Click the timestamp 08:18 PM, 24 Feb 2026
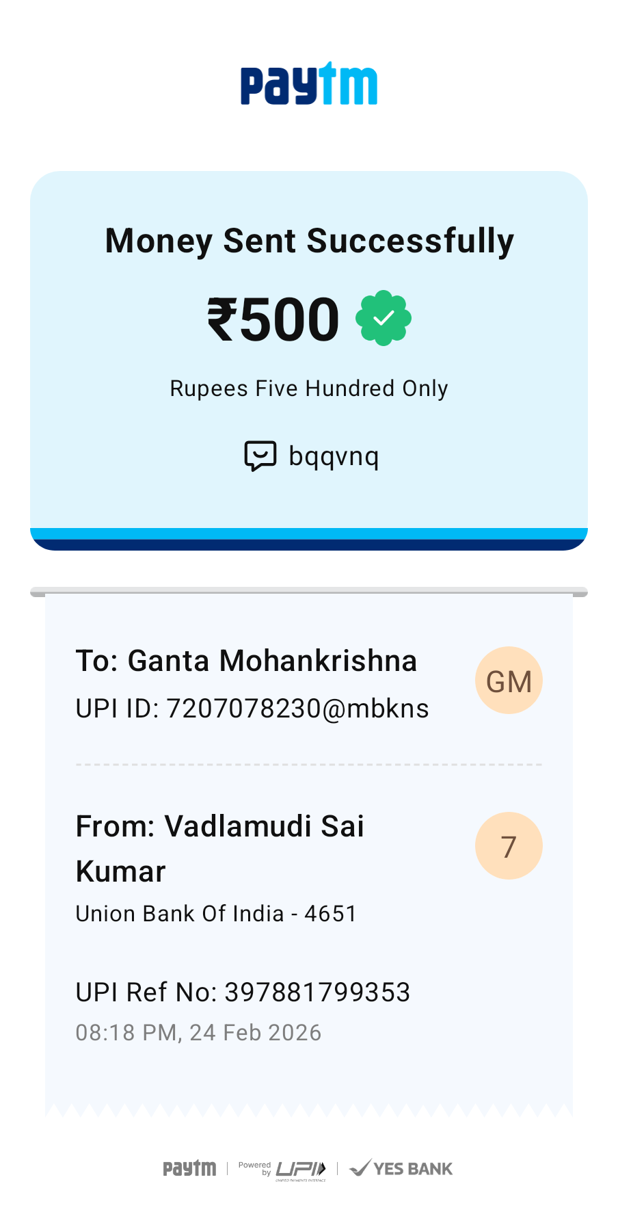Viewport: 618px width, 1212px height. pyautogui.click(x=198, y=1032)
